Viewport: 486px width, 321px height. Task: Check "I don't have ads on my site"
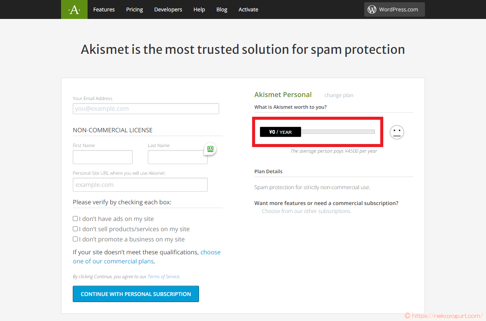tap(75, 219)
